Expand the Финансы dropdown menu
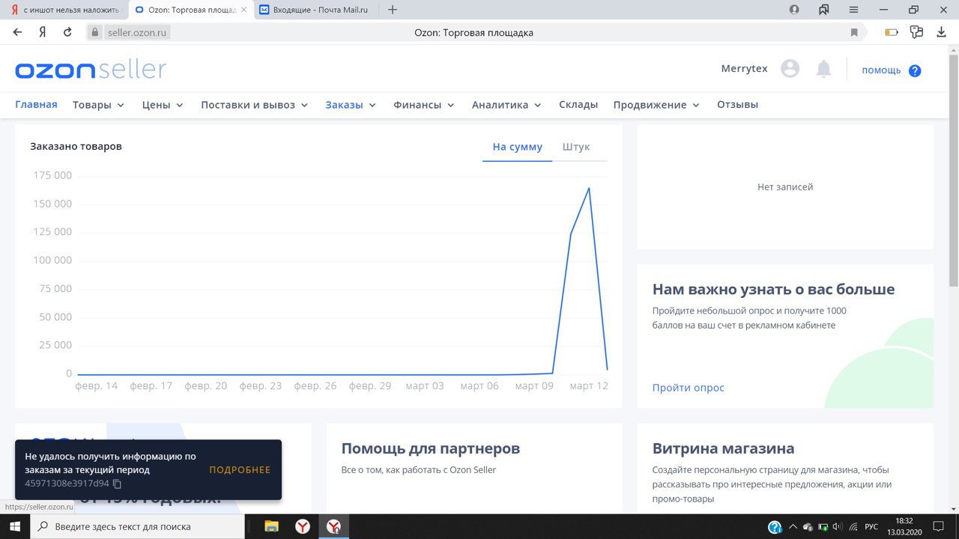The width and height of the screenshot is (959, 539). coord(424,105)
